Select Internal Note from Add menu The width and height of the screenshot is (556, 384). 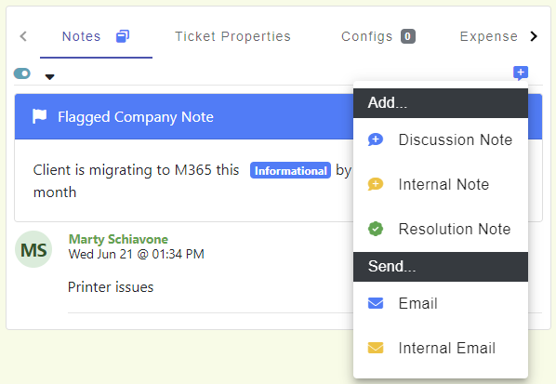pyautogui.click(x=441, y=184)
